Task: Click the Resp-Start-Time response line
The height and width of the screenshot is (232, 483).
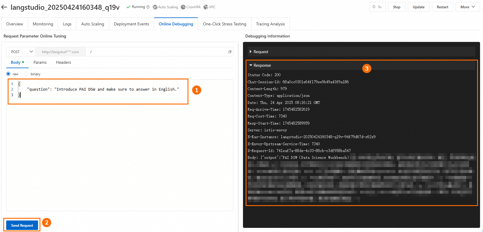Action: [279, 123]
